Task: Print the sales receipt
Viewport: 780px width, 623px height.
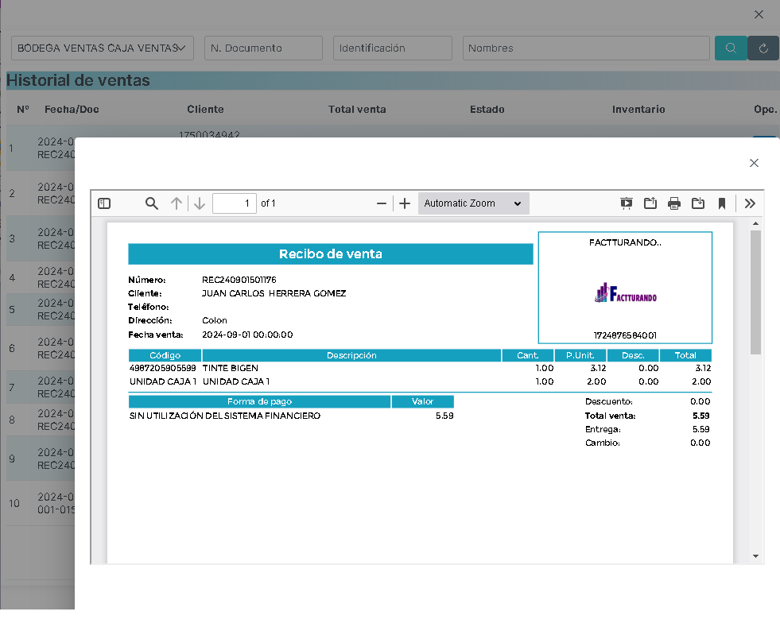Action: (x=674, y=203)
